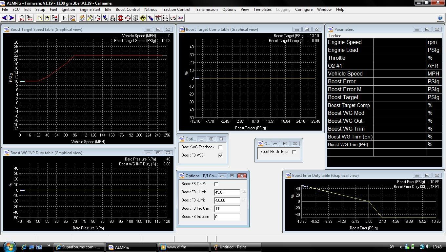
Task: Click the gear shifter pattern icon
Action: coord(166,18)
